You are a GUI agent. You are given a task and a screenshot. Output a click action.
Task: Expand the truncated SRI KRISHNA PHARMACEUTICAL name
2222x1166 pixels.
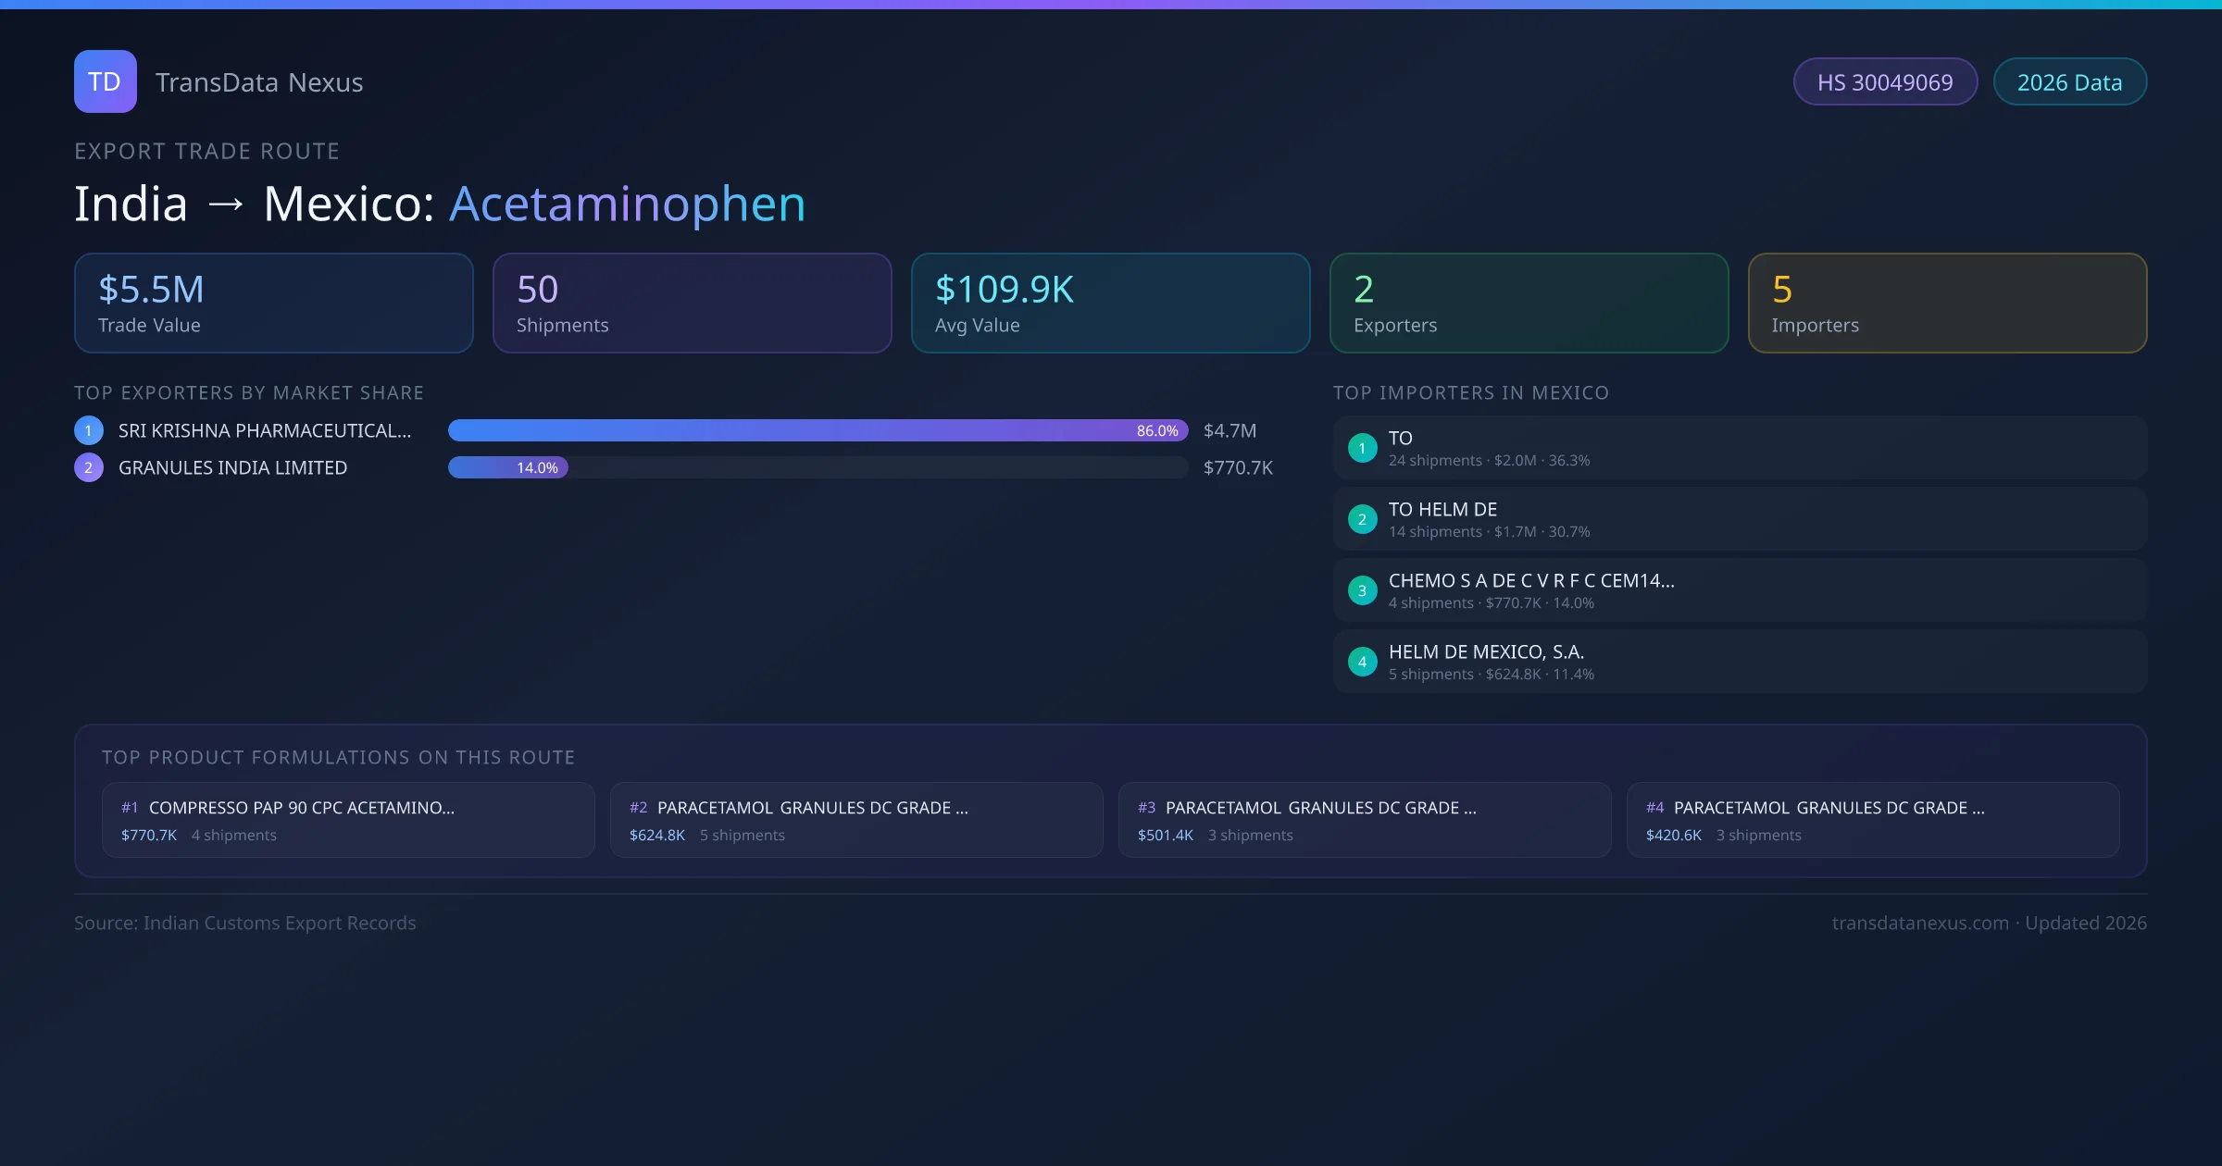(266, 430)
